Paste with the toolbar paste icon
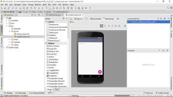173x97 pixels. coord(27,8)
